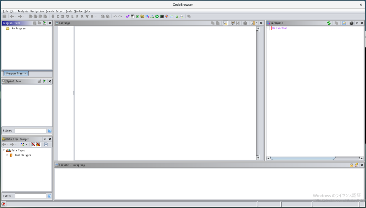Click the collapse-all icon in Data Type Manager
The image size is (366, 208).
coord(46,145)
